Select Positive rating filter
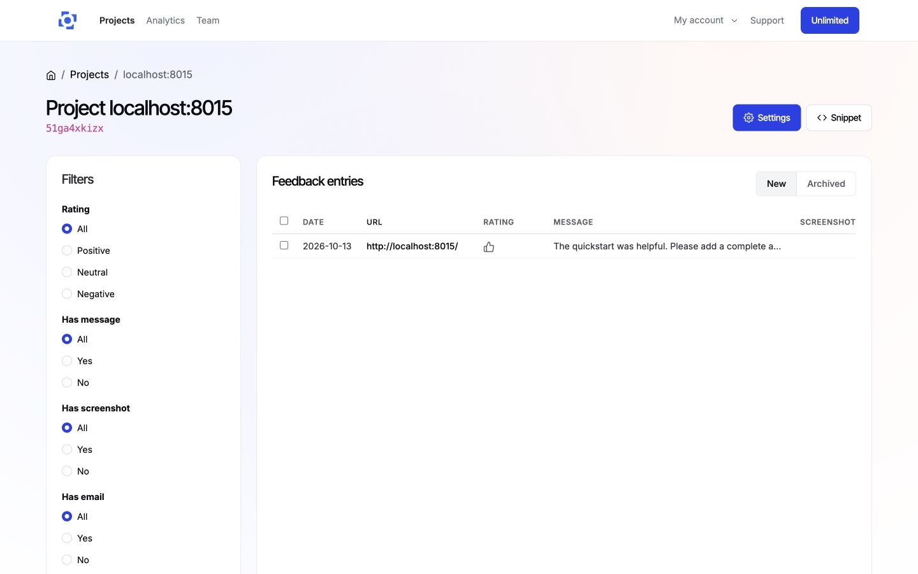 [67, 251]
